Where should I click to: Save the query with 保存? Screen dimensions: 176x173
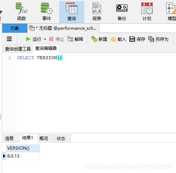(137, 39)
